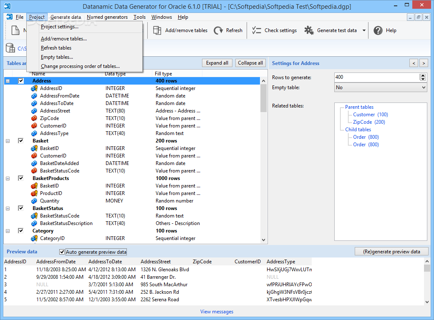The image size is (434, 320).
Task: Click the Expand all button
Action: (217, 63)
